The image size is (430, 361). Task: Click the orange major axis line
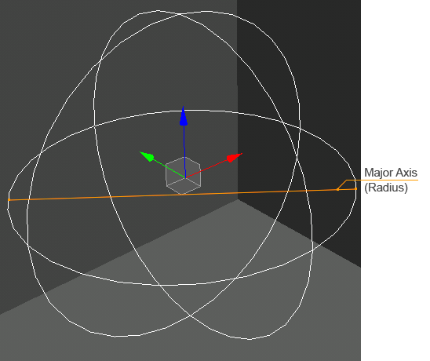click(182, 194)
